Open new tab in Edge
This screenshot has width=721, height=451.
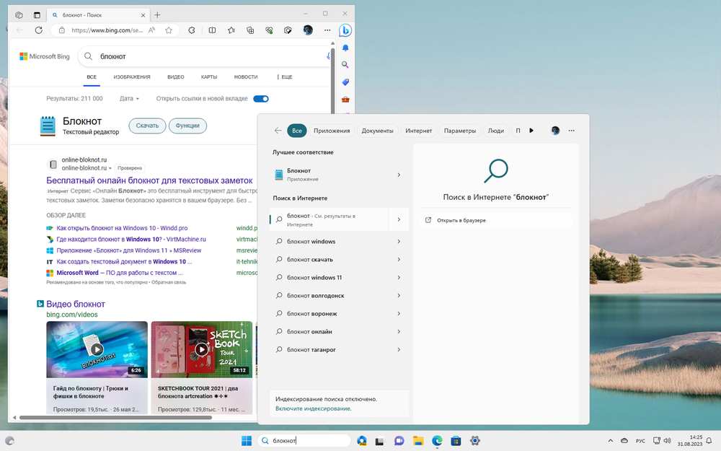click(x=157, y=15)
